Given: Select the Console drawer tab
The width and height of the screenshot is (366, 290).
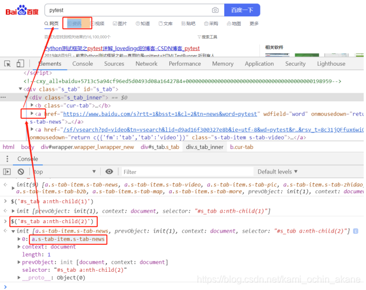Looking at the screenshot, I should coord(28,159).
